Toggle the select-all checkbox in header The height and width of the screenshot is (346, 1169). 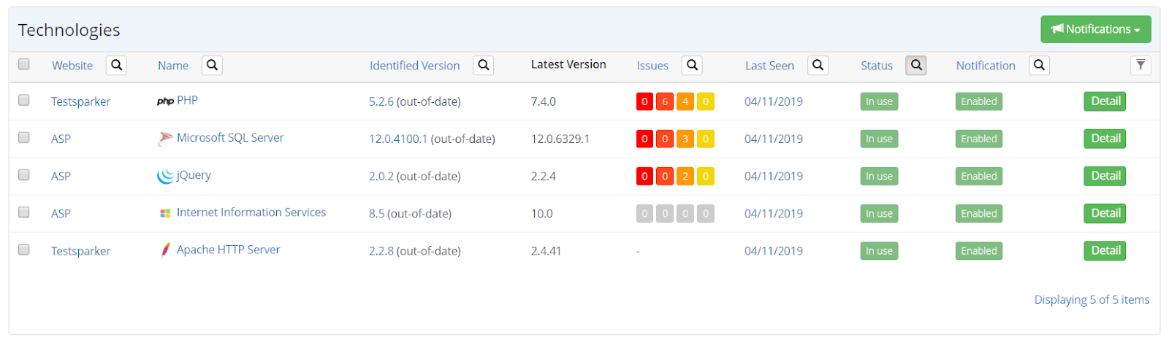(24, 64)
